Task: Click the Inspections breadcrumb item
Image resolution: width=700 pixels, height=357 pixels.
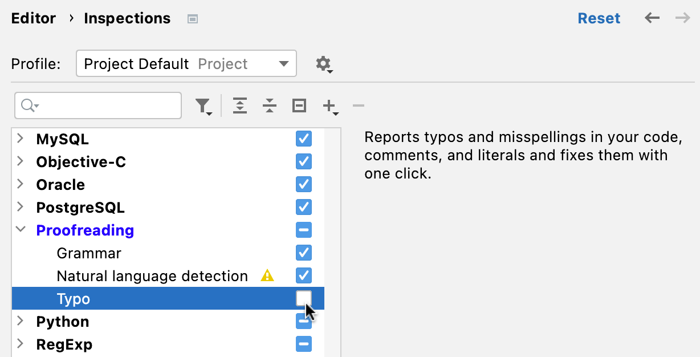Action: 127,18
